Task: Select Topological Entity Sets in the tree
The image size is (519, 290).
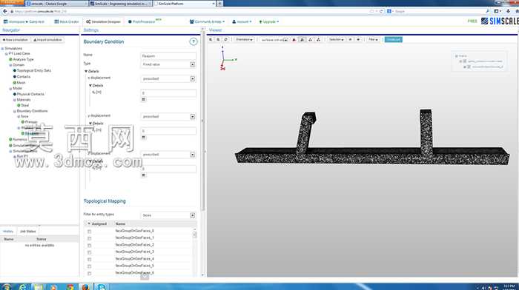Action: pyautogui.click(x=34, y=71)
